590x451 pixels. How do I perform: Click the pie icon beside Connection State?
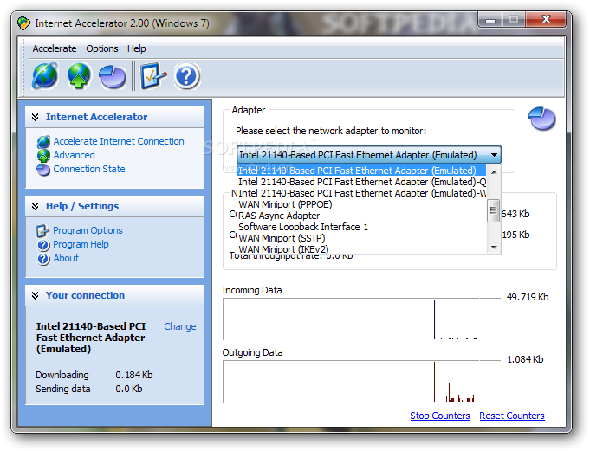coord(43,170)
